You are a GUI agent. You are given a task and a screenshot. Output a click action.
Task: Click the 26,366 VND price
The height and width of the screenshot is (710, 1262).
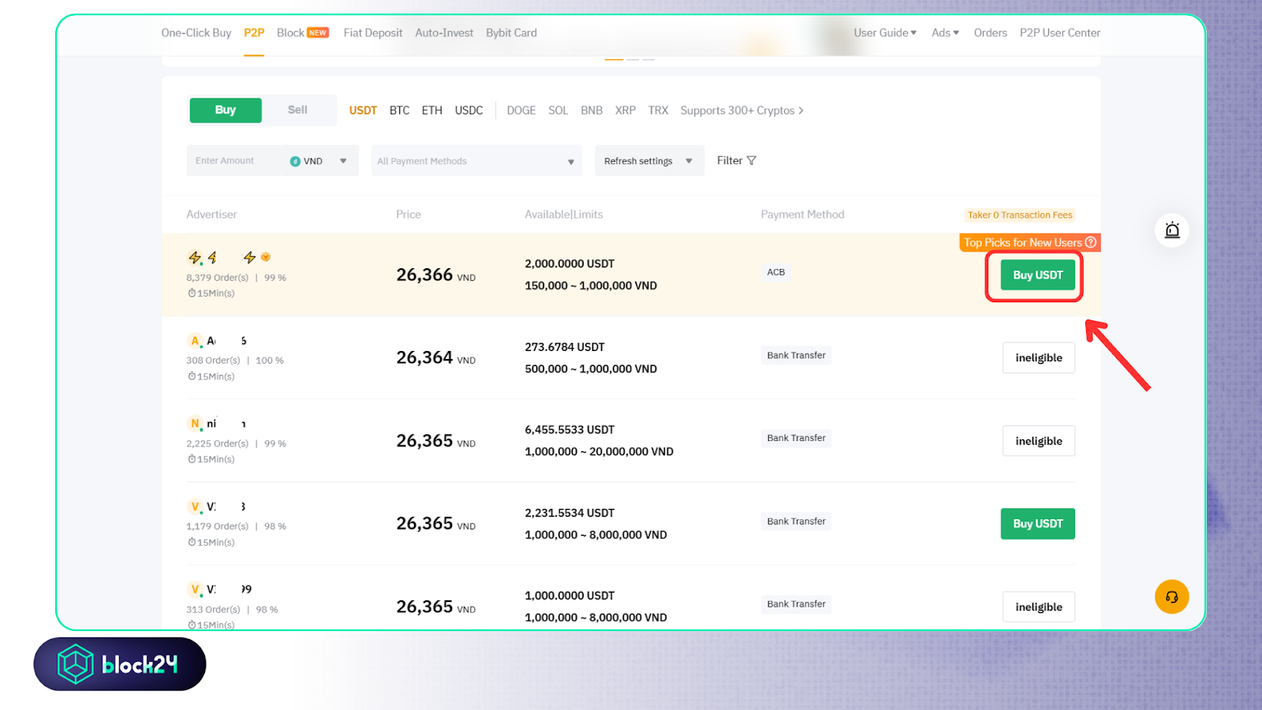coord(435,275)
